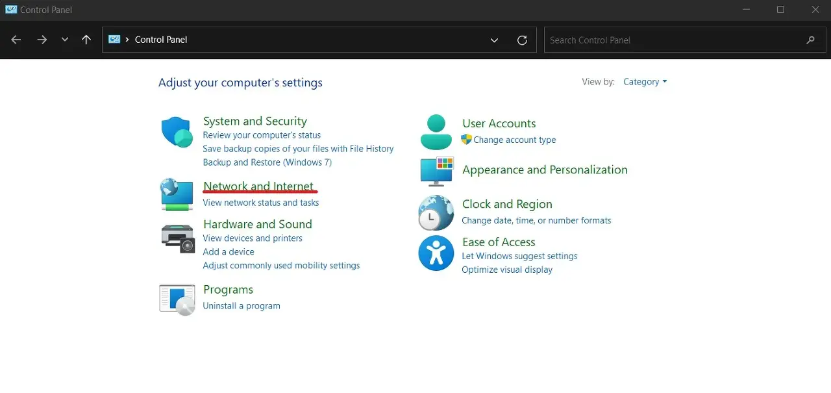The width and height of the screenshot is (831, 393).
Task: Click the Back arrow navigation button
Action: (x=16, y=40)
